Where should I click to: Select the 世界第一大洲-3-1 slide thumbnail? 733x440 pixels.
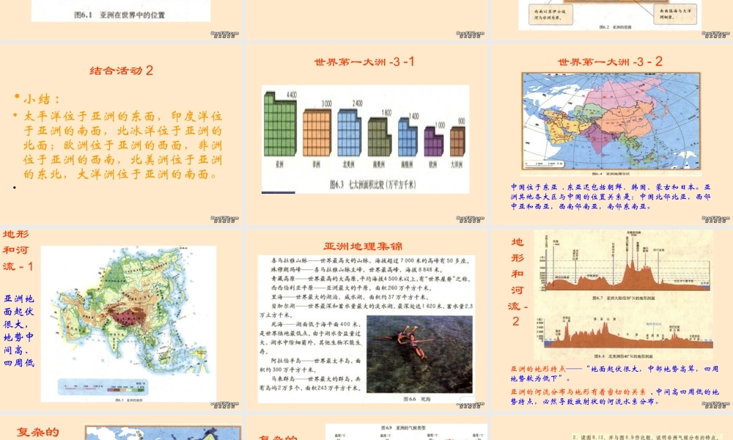(x=366, y=134)
